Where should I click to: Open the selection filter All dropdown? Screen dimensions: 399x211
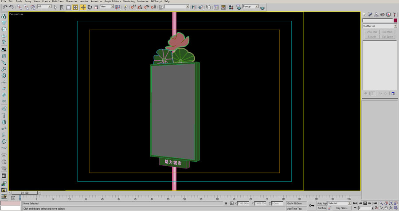coord(44,6)
